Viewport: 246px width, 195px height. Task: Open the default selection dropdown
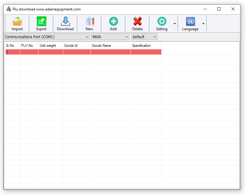click(x=144, y=37)
